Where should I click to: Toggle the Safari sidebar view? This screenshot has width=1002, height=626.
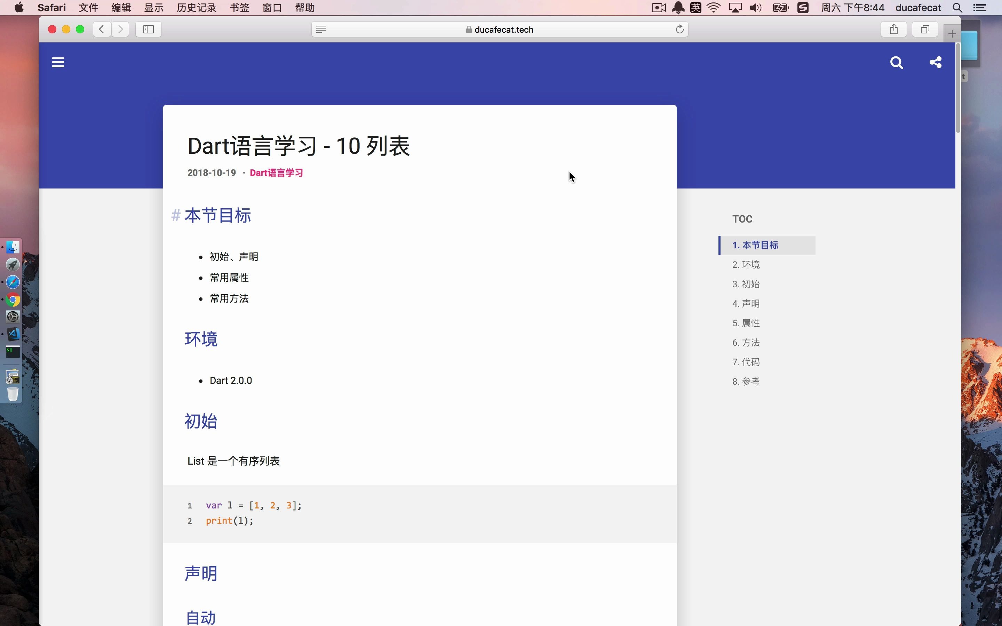point(148,29)
